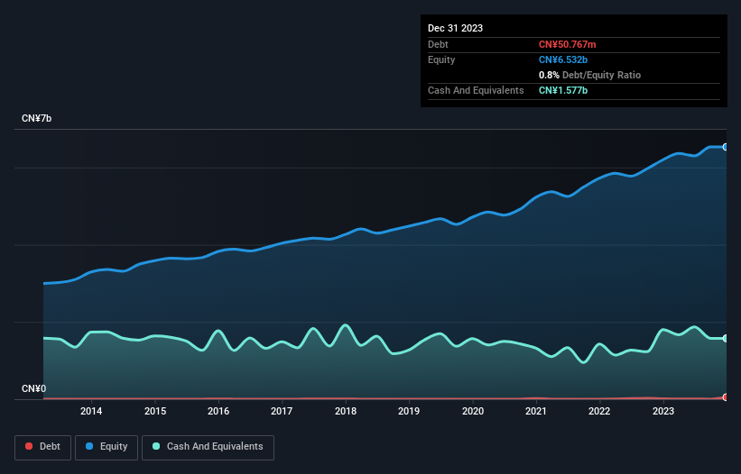Click the 2018 x-axis label
This screenshot has width=741, height=474.
tap(346, 411)
